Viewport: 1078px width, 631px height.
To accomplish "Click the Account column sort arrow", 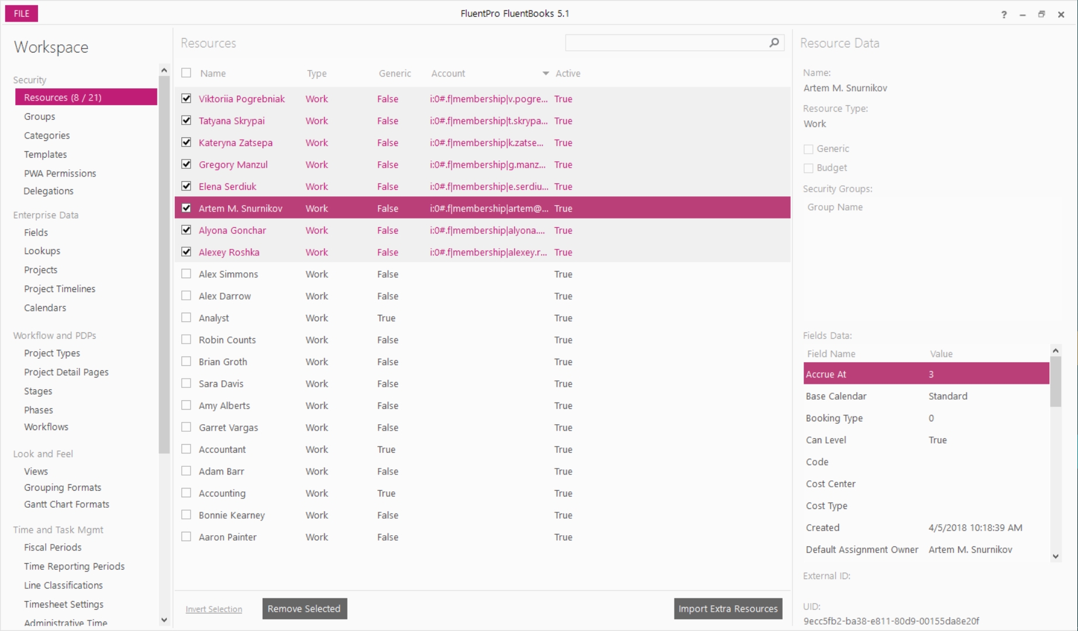I will tap(545, 74).
